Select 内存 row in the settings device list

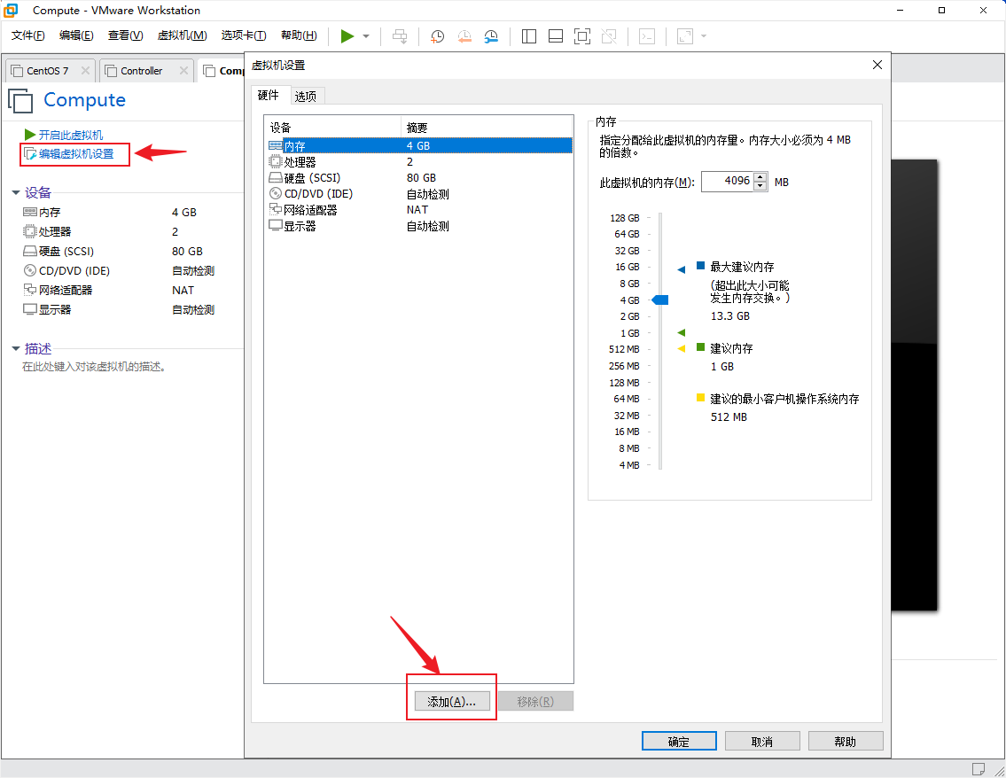pyautogui.click(x=419, y=145)
